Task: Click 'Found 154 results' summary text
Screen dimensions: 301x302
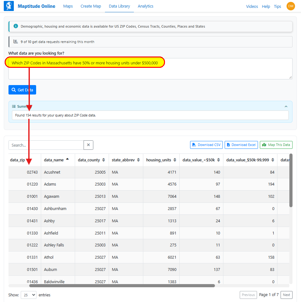Action: (56, 115)
